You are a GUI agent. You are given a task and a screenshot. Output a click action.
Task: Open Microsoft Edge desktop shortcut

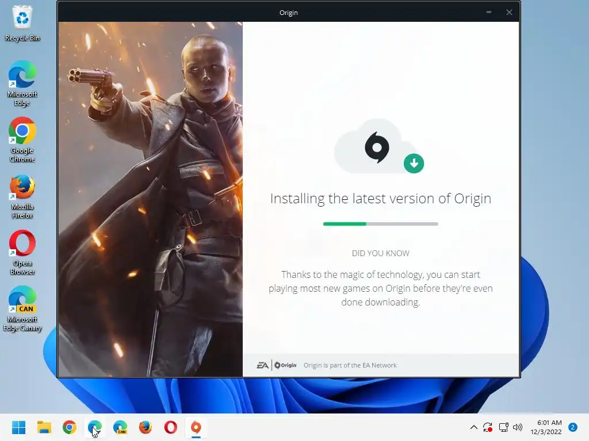22,83
